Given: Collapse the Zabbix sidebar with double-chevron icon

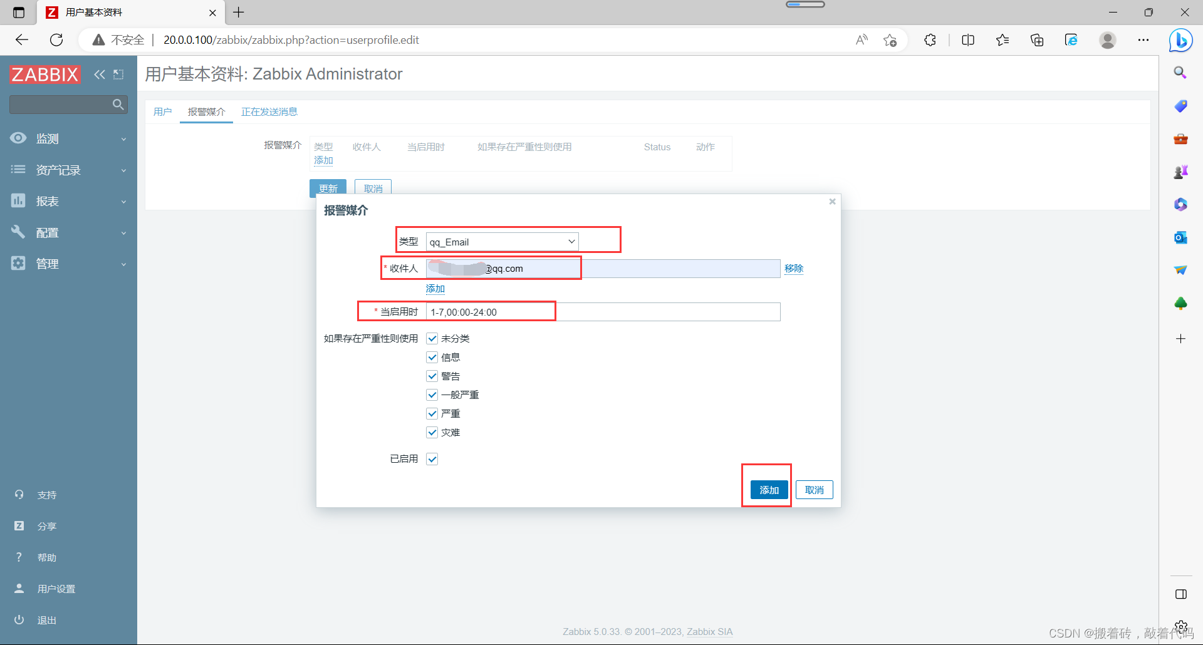Looking at the screenshot, I should [x=100, y=75].
